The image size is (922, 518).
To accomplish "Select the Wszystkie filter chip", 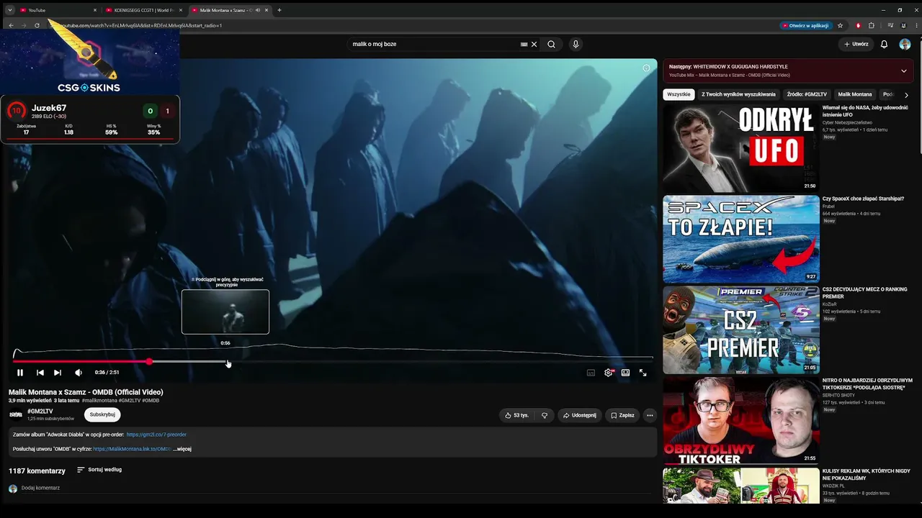I will click(679, 94).
